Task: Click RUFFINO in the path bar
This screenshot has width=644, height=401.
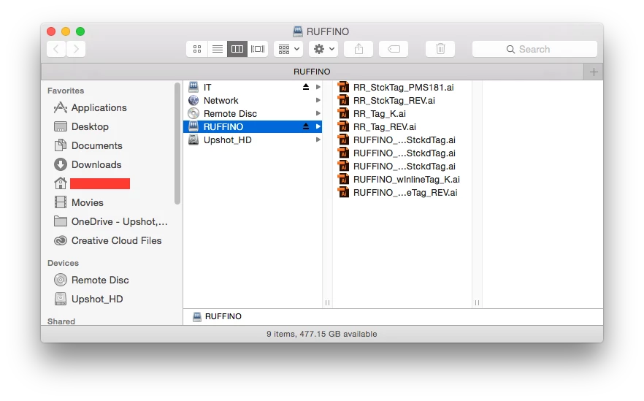Action: (x=218, y=316)
